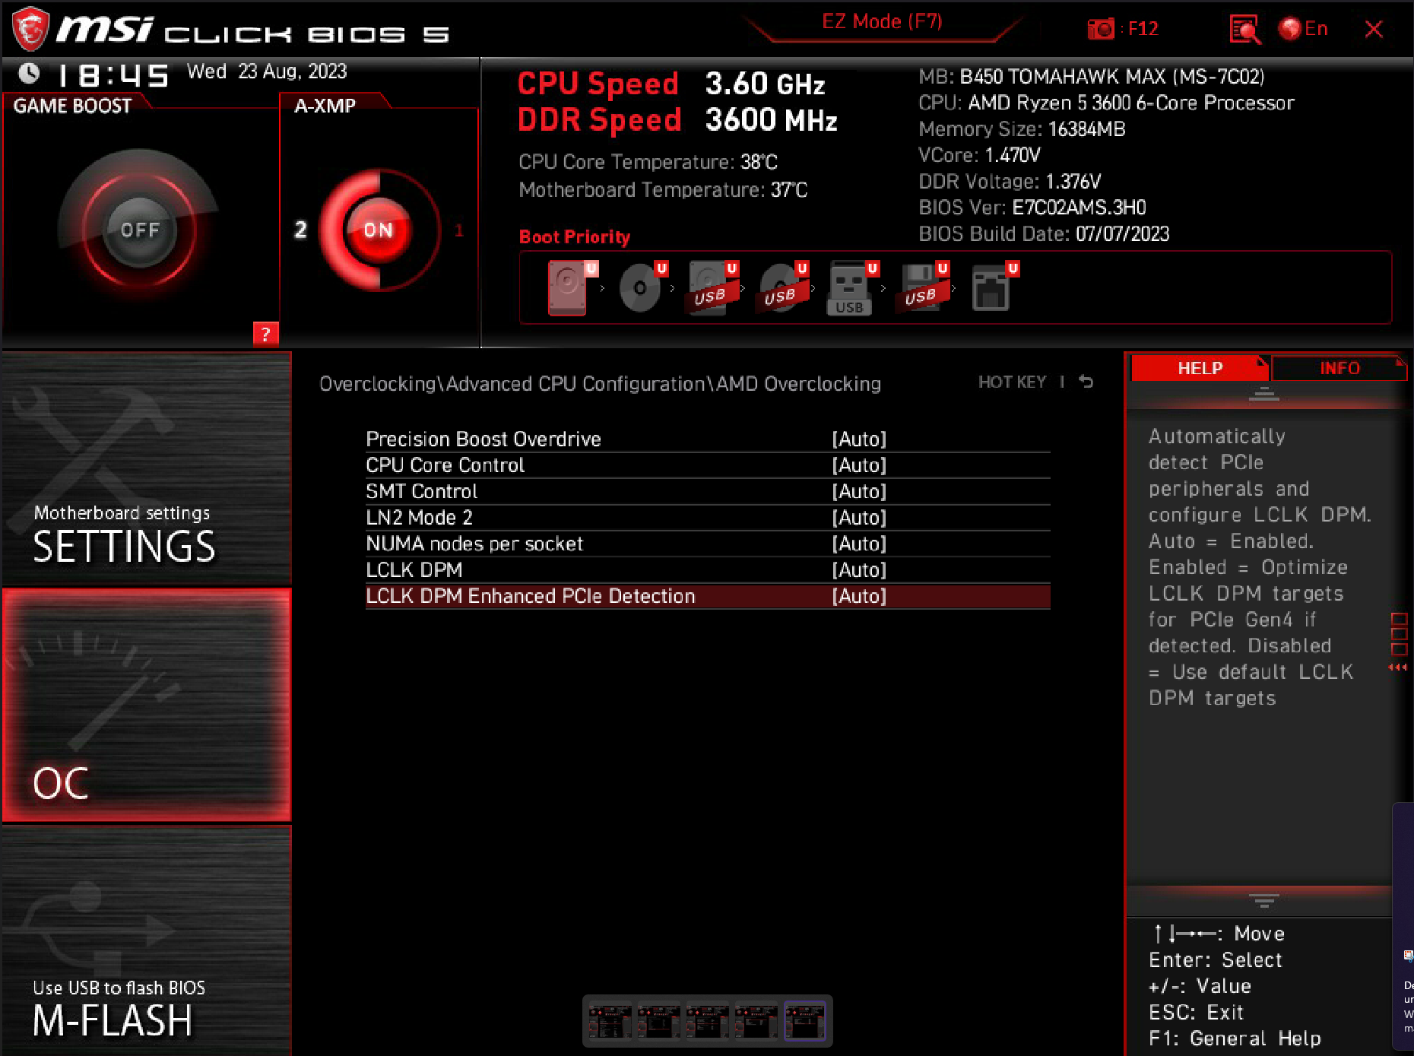This screenshot has height=1056, width=1414.
Task: Select A-XMP profile 2
Action: point(301,230)
